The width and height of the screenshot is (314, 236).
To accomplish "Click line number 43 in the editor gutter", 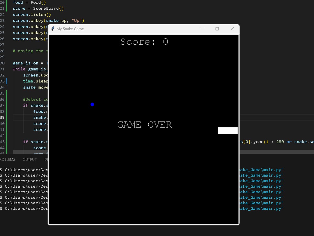I will (2, 142).
